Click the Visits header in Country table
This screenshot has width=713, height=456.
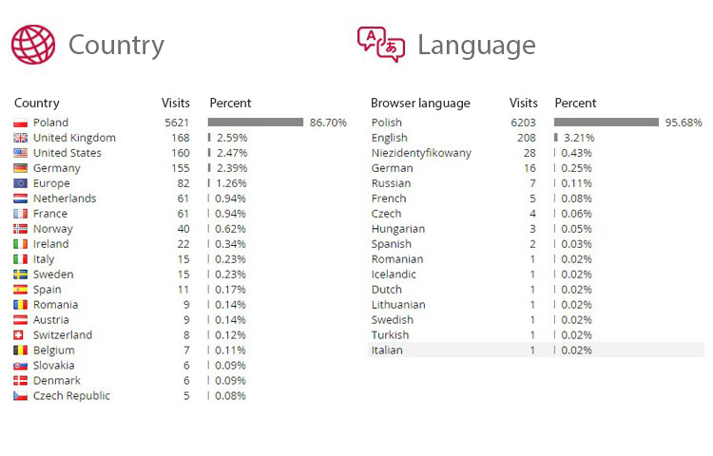[176, 104]
